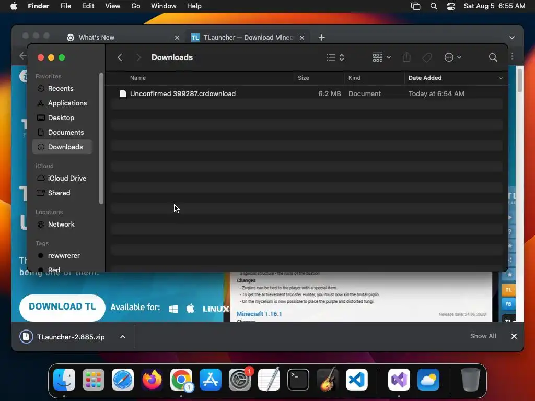Choose Apple download icon on TLauncher page
Viewport: 535px width, 401px height.
tap(190, 309)
